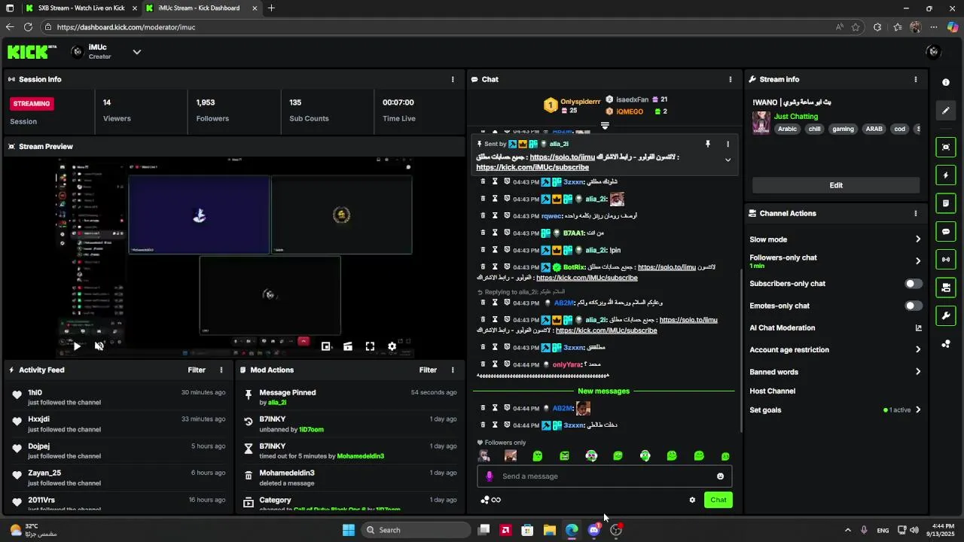This screenshot has height=542, width=964.
Task: Open Just Chatting category link
Action: click(796, 117)
